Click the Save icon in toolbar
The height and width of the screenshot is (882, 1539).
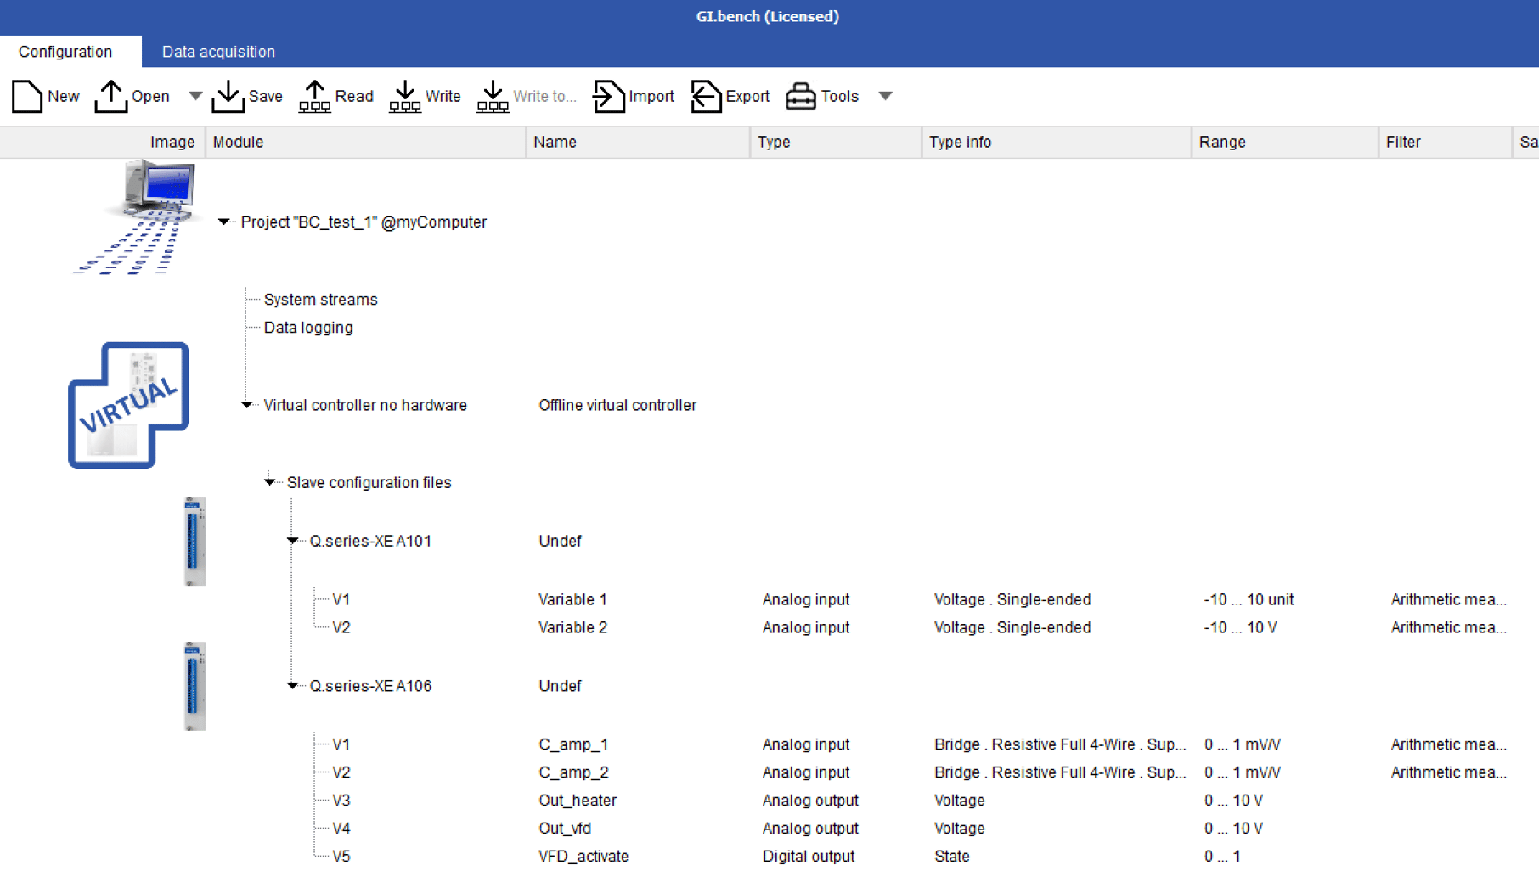(228, 96)
